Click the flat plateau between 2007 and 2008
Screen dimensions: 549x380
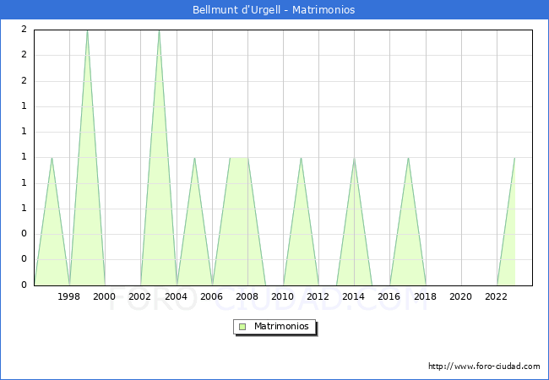coord(239,158)
